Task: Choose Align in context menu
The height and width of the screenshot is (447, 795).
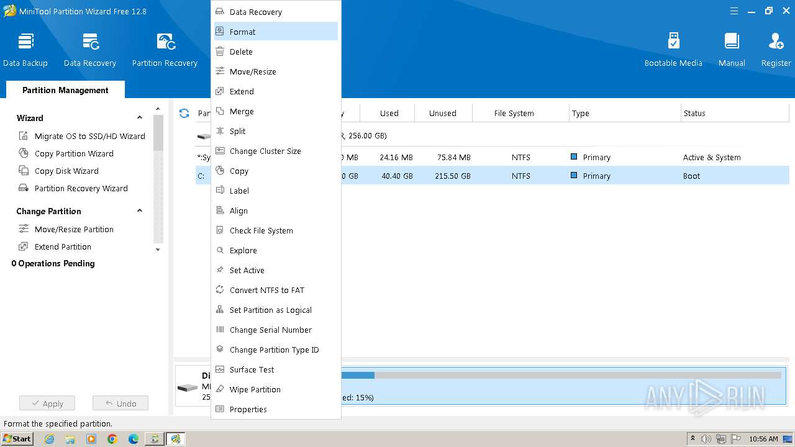Action: (x=276, y=210)
